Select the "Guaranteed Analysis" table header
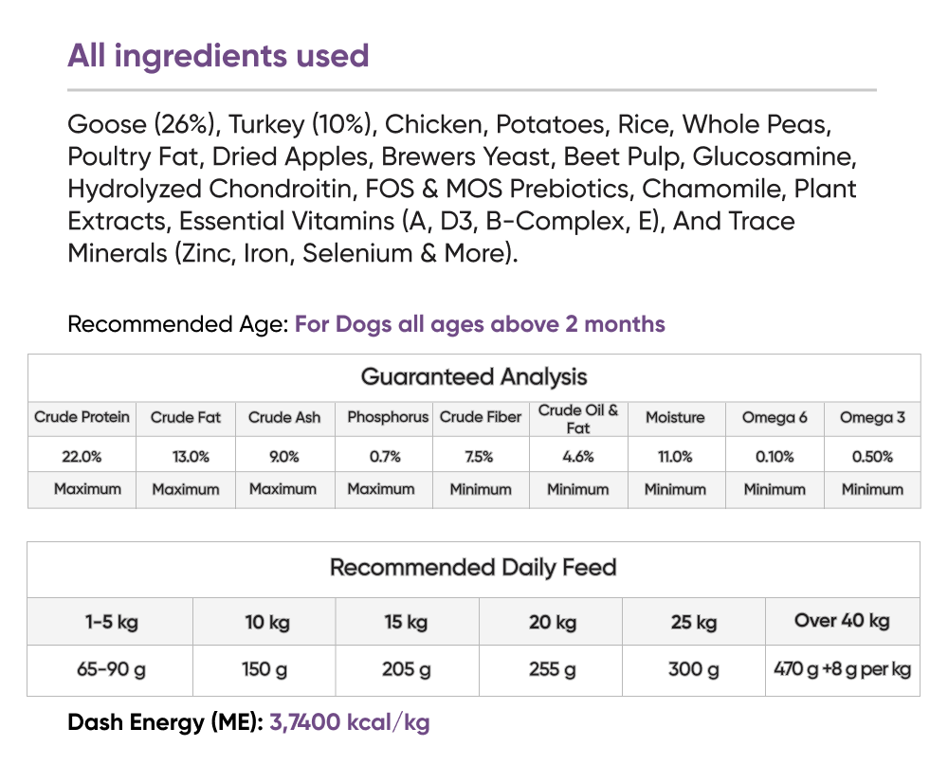Image resolution: width=948 pixels, height=783 pixels. click(x=474, y=377)
